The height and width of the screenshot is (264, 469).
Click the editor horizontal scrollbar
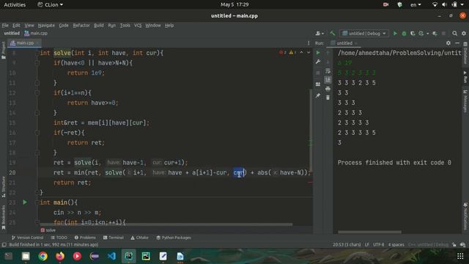coord(166,224)
